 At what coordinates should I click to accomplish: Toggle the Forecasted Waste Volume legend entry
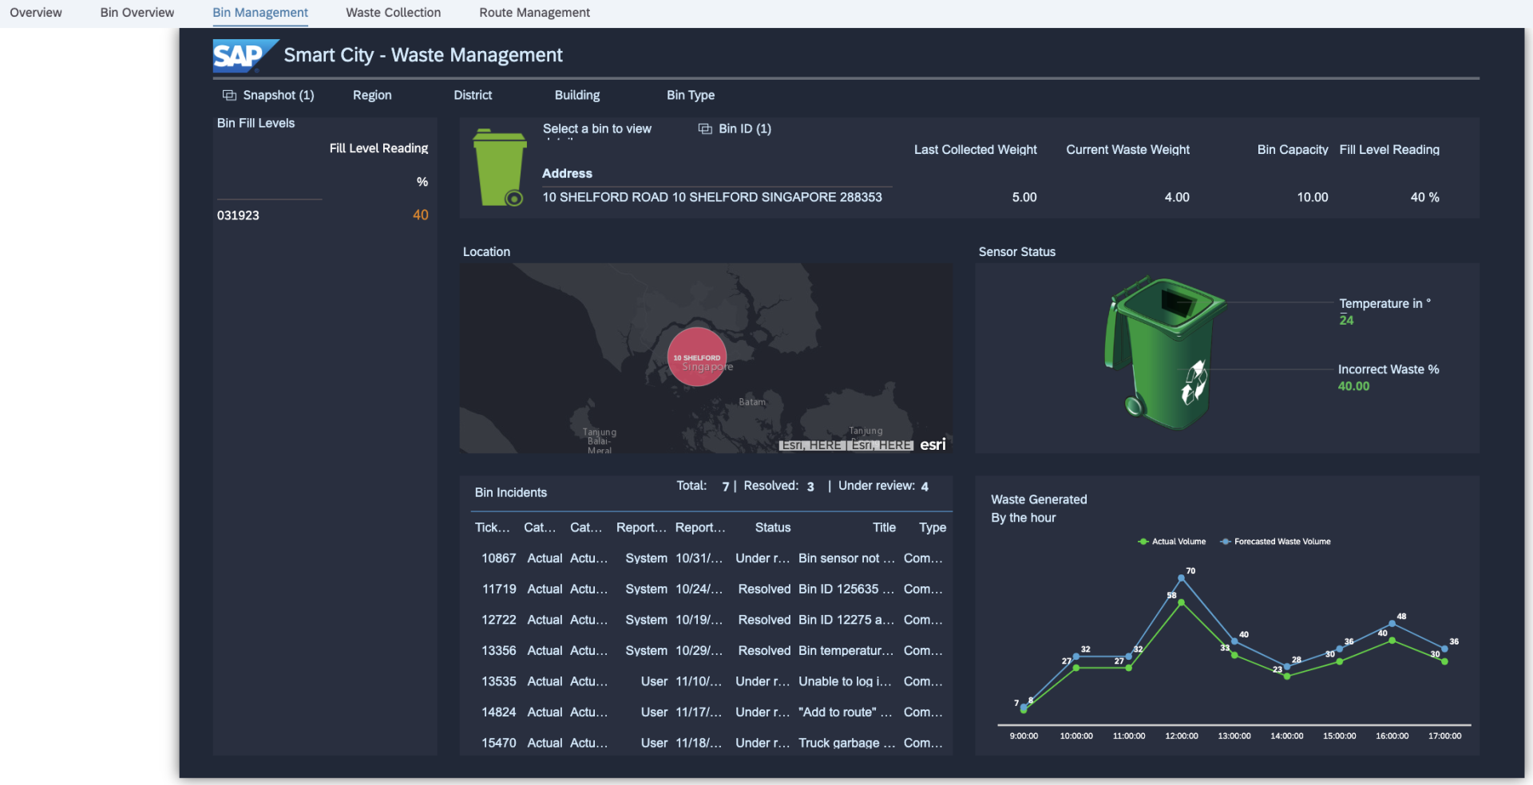(1276, 542)
